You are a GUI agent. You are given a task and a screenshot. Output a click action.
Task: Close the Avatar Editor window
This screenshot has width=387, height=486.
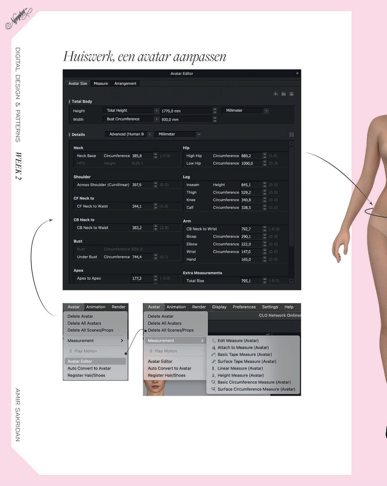click(297, 73)
